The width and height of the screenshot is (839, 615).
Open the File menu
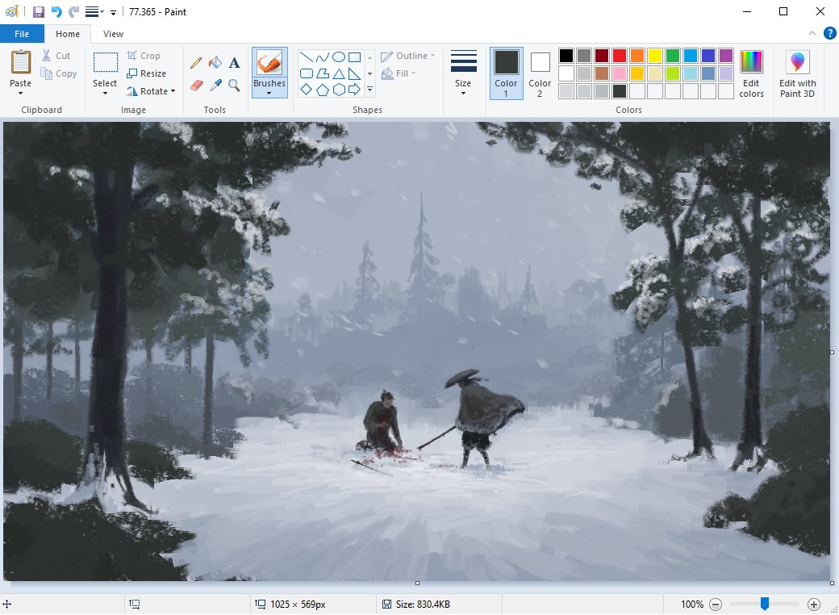22,34
